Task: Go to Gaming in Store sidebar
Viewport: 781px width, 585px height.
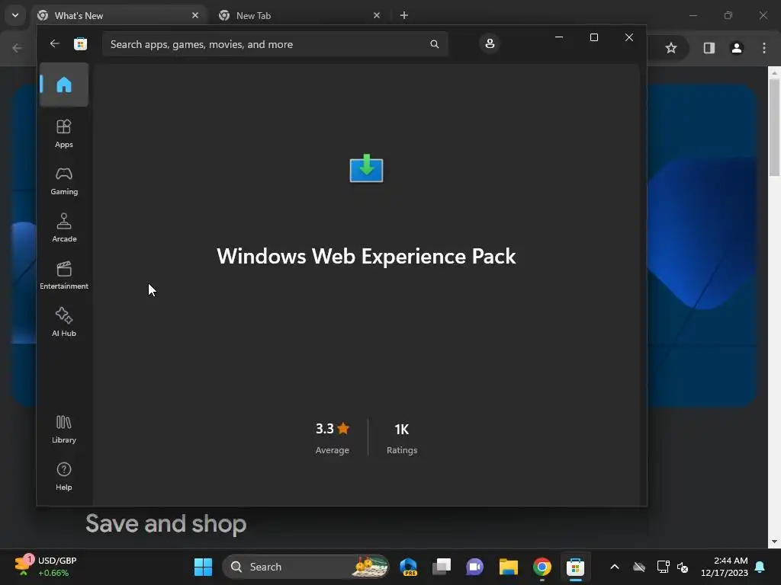Action: tap(64, 181)
